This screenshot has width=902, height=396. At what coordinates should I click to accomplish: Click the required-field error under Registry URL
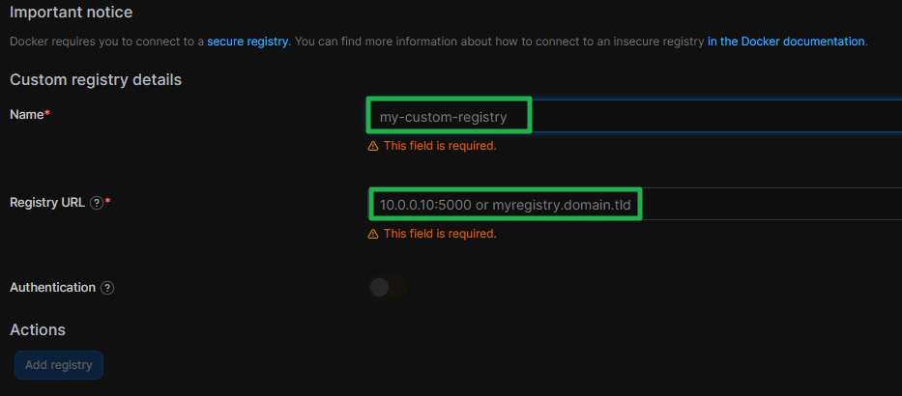click(440, 234)
